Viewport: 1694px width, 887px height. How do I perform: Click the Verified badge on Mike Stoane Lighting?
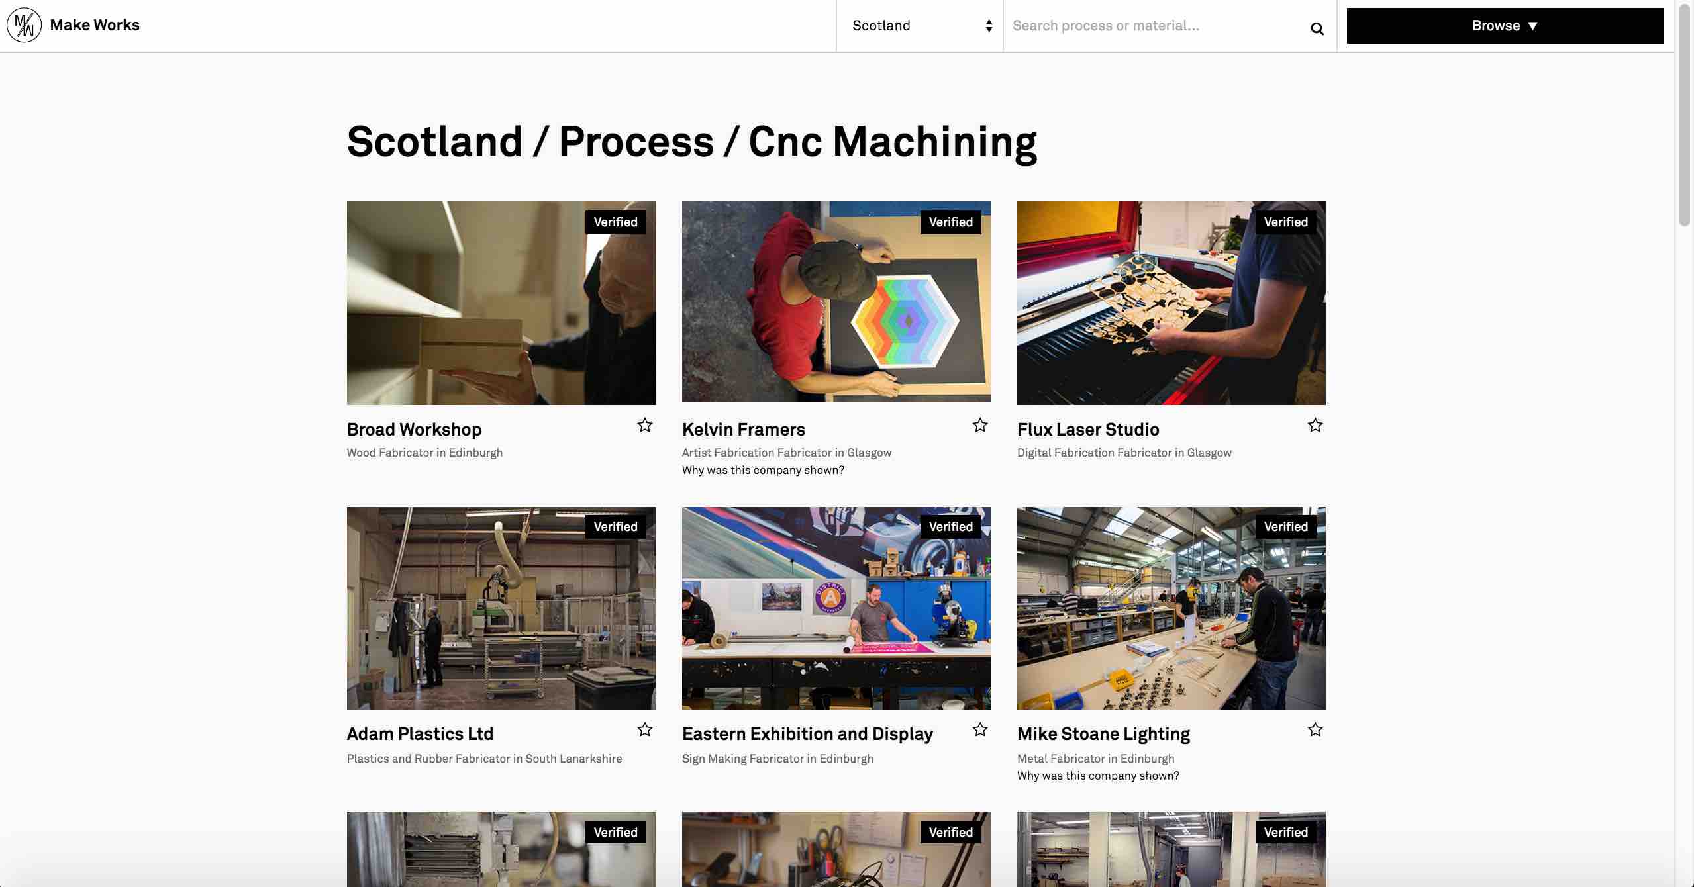(1286, 526)
